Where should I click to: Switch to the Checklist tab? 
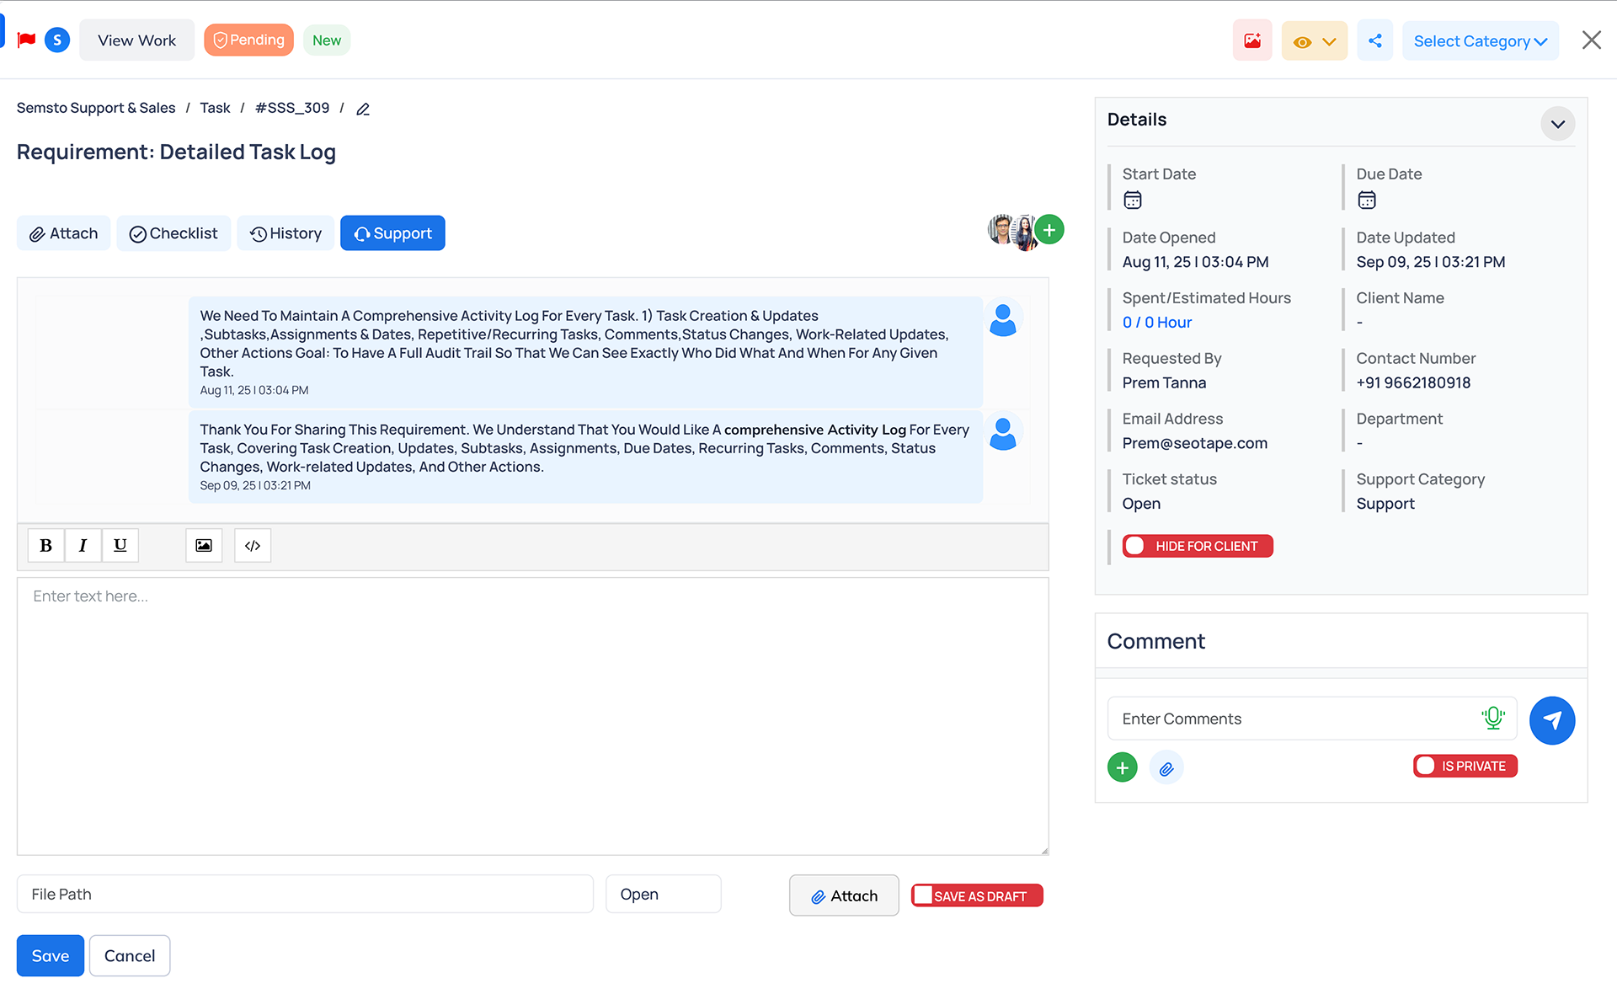(x=173, y=233)
